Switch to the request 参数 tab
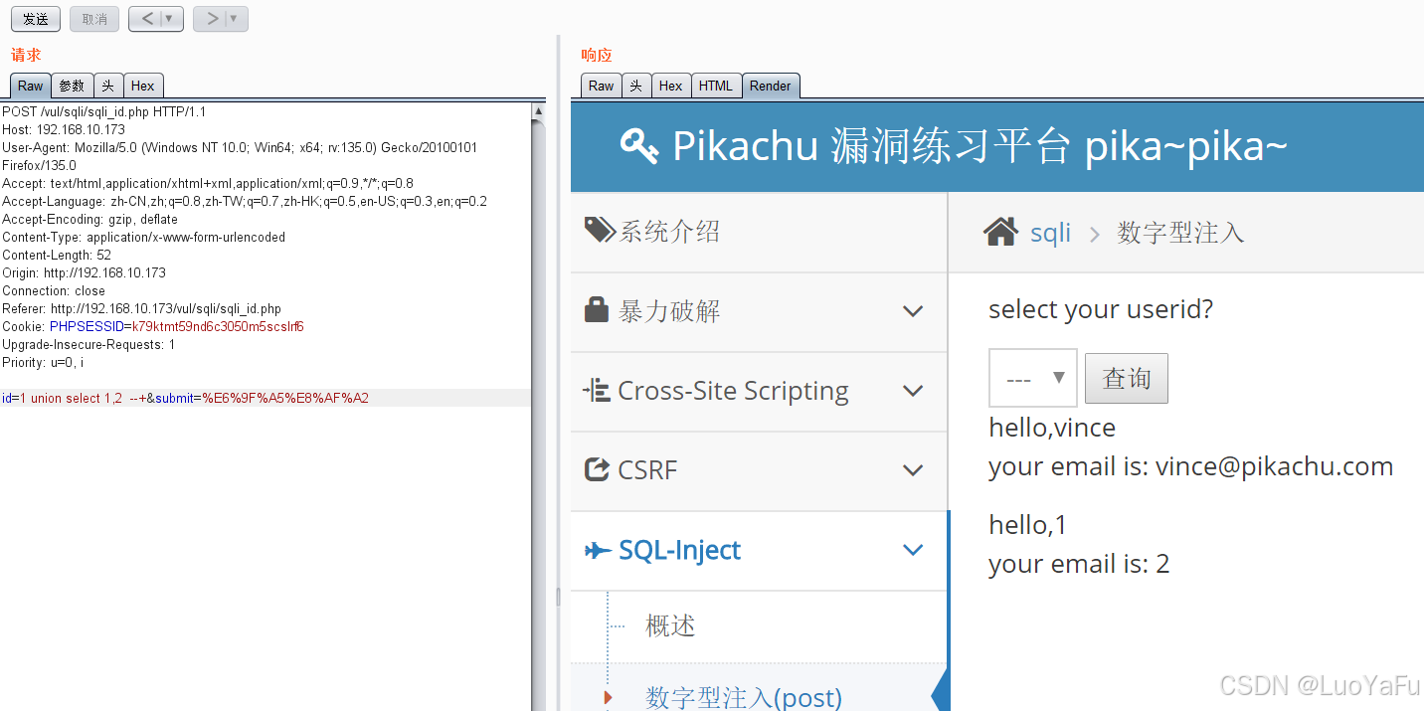Image resolution: width=1424 pixels, height=711 pixels. pos(72,86)
